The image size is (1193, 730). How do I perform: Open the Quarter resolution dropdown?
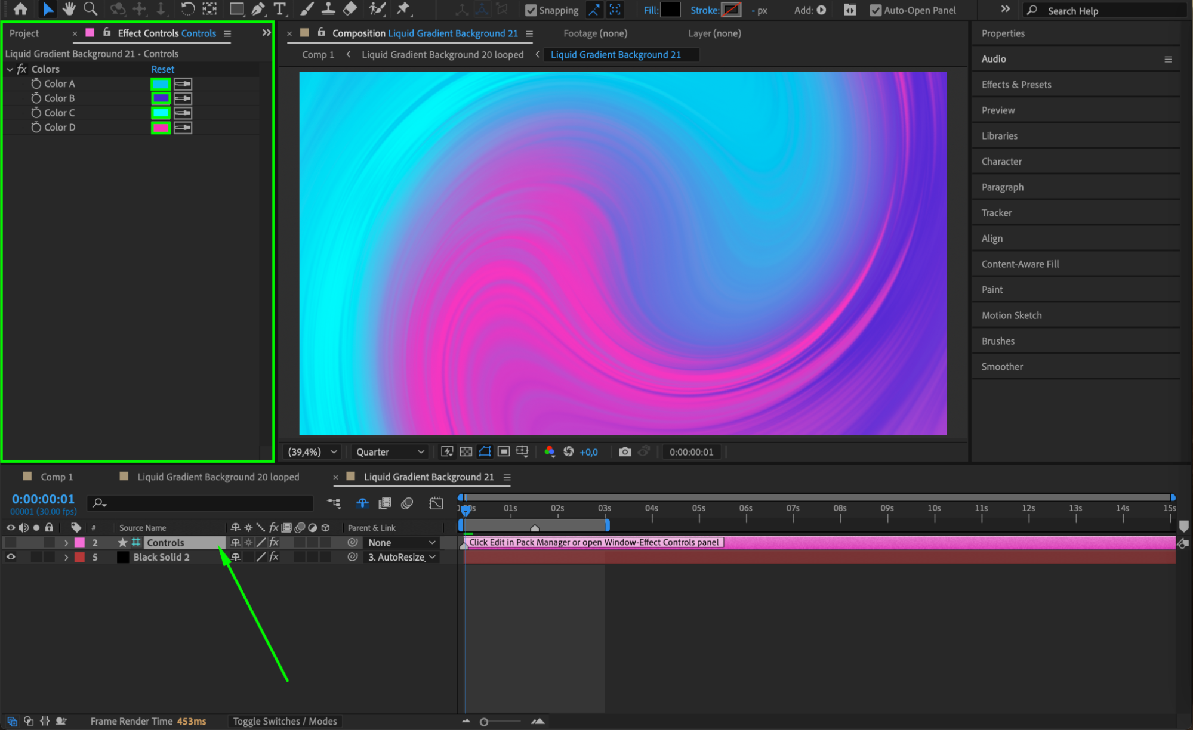[x=390, y=452]
